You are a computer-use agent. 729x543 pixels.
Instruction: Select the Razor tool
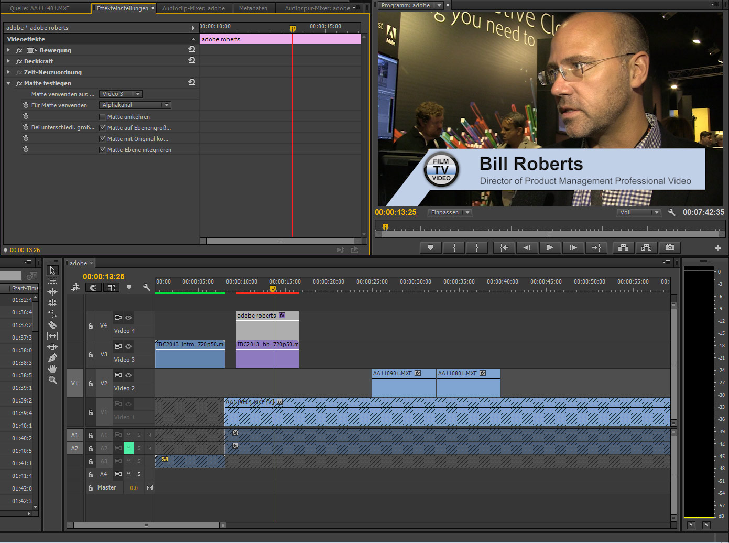point(52,325)
